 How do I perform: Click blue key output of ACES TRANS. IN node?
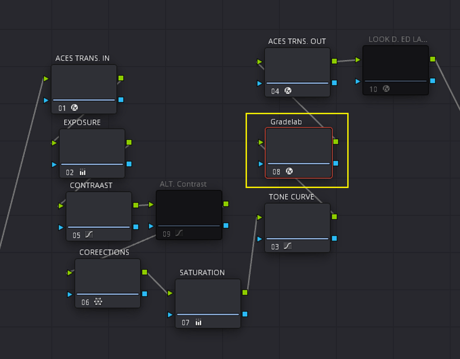click(x=121, y=100)
